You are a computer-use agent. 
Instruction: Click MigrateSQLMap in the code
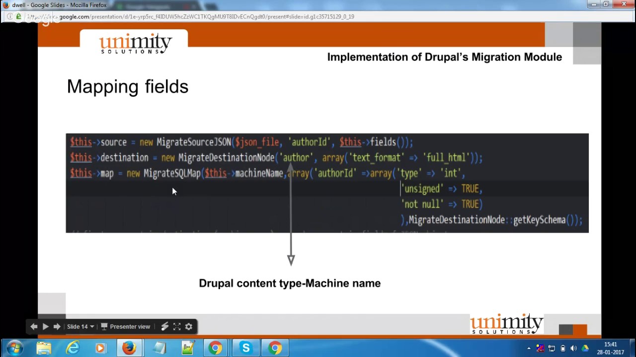click(x=172, y=173)
